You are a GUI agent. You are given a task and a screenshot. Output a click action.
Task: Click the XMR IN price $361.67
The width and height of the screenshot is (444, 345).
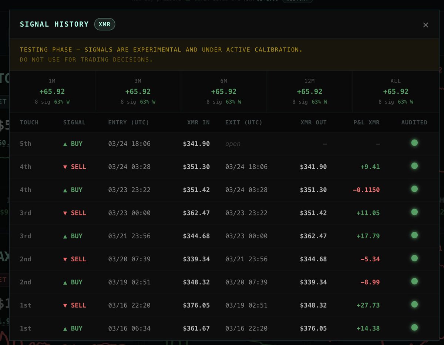[x=196, y=328]
